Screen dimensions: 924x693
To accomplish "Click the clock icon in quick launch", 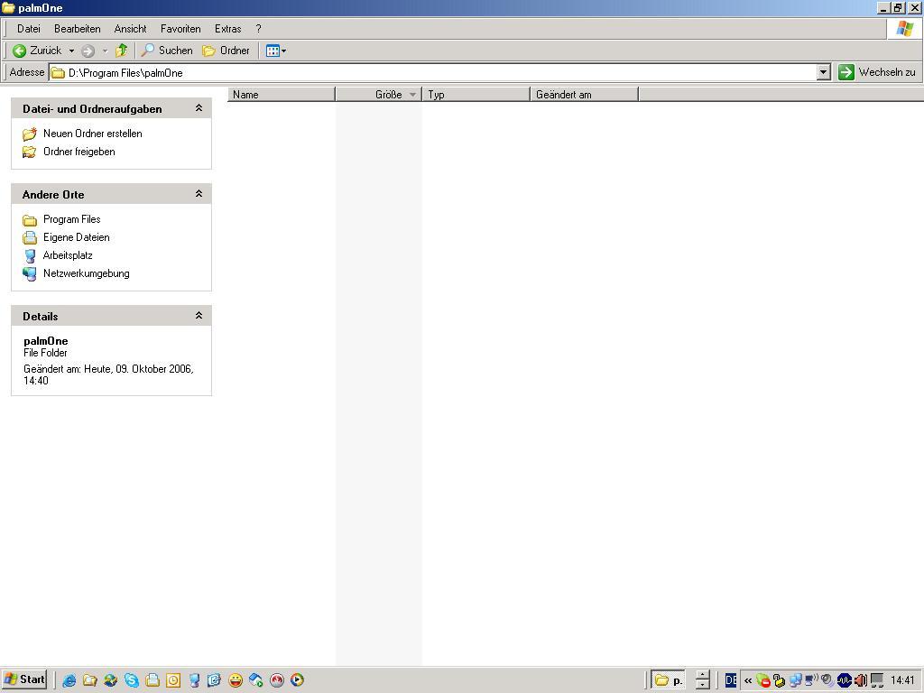I will (x=173, y=680).
